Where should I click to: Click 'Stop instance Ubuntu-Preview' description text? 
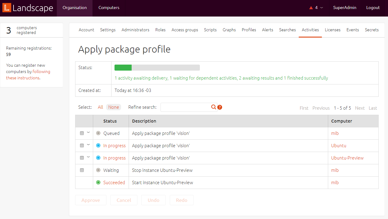162,170
